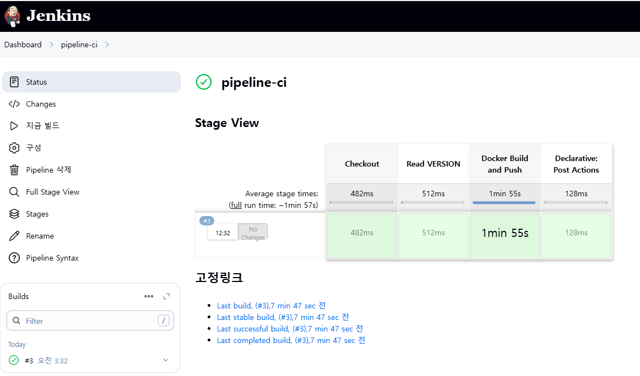Expand build #3 dropdown chevron
This screenshot has width=640, height=376.
pos(166,360)
